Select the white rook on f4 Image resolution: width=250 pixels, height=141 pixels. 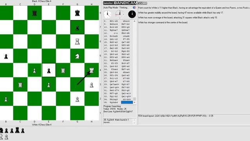[x=63, y=70]
